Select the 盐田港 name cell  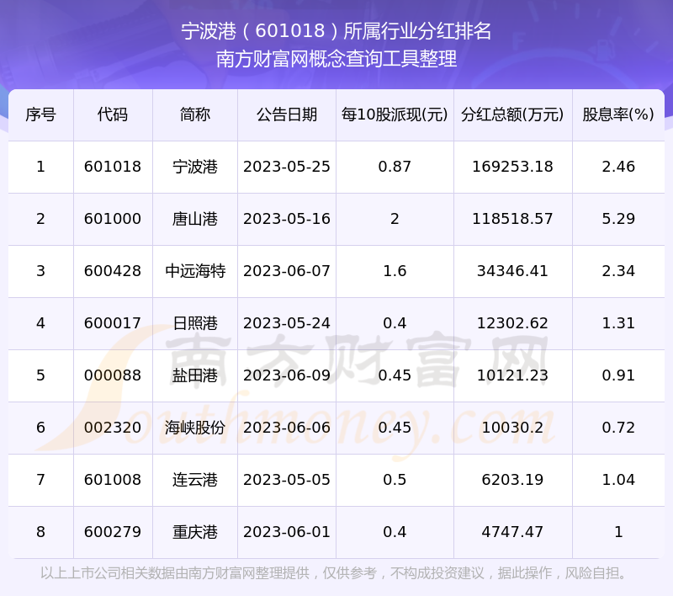click(x=195, y=375)
